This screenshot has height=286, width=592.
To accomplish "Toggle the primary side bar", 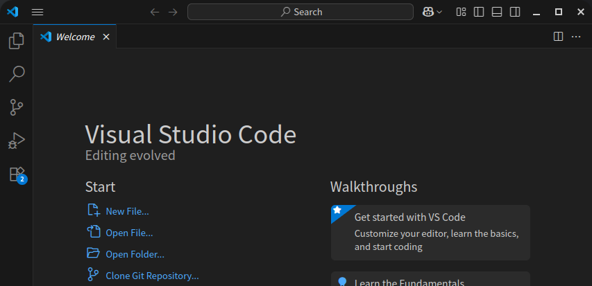I will click(x=479, y=12).
